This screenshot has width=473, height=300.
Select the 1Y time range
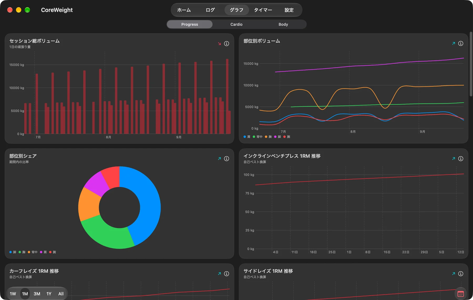tap(49, 294)
